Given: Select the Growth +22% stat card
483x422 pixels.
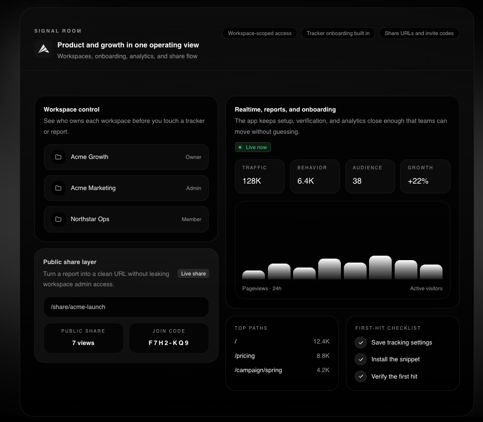Looking at the screenshot, I should 425,176.
